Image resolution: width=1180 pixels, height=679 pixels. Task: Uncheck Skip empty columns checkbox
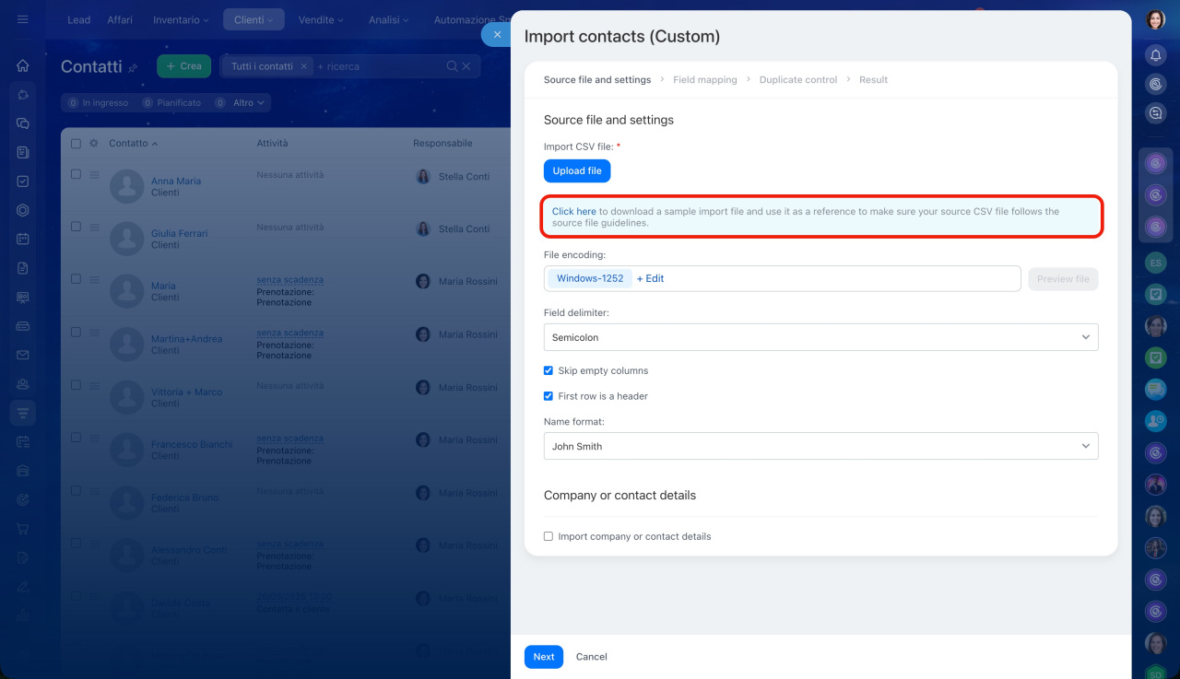point(549,370)
